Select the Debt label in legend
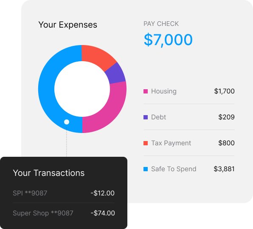The image size is (253, 229). 158,117
